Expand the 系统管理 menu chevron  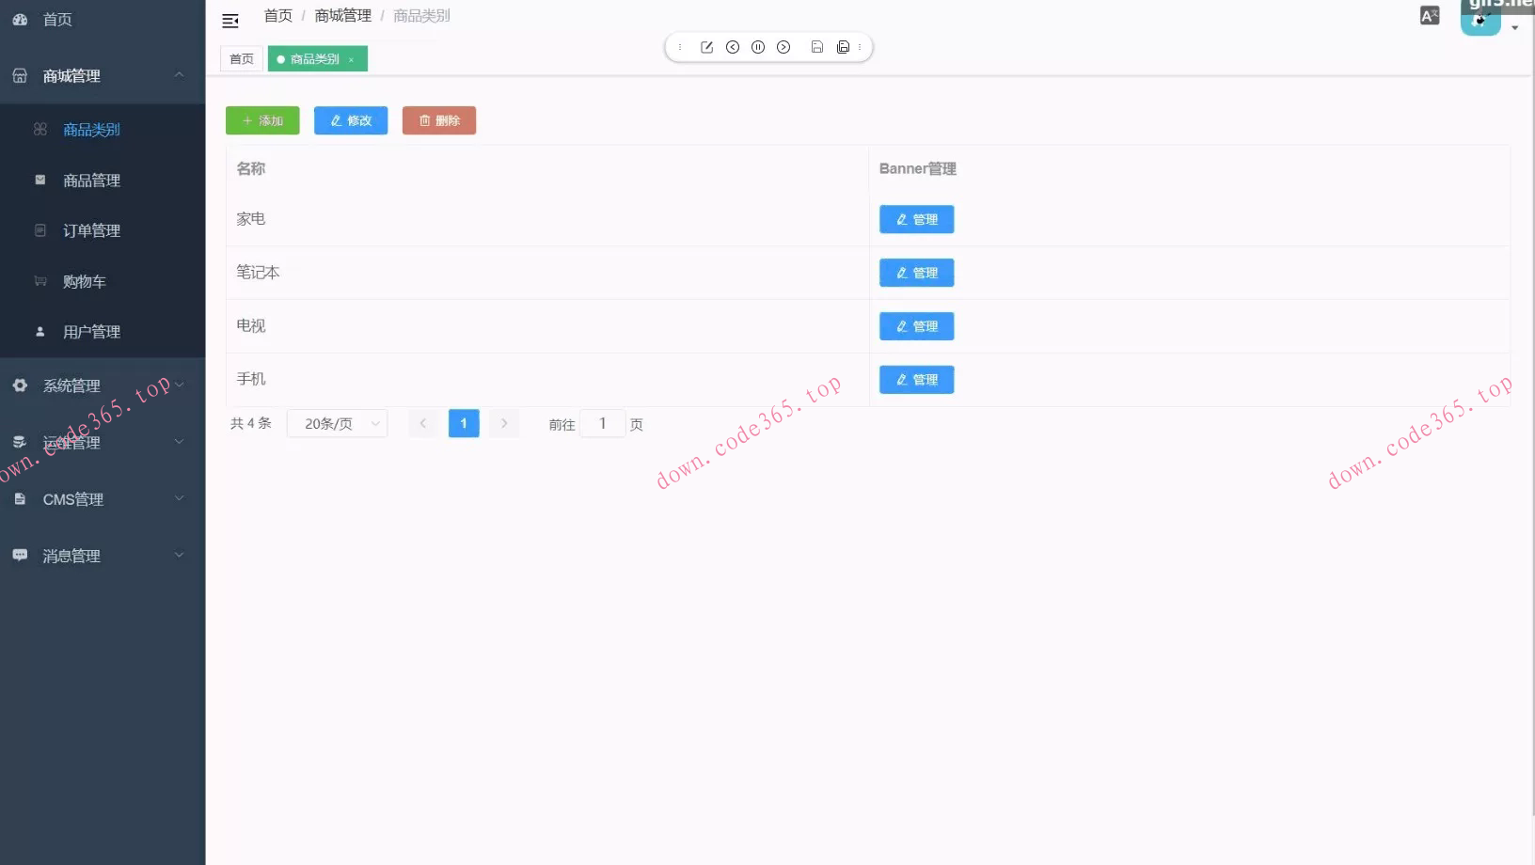pos(179,385)
